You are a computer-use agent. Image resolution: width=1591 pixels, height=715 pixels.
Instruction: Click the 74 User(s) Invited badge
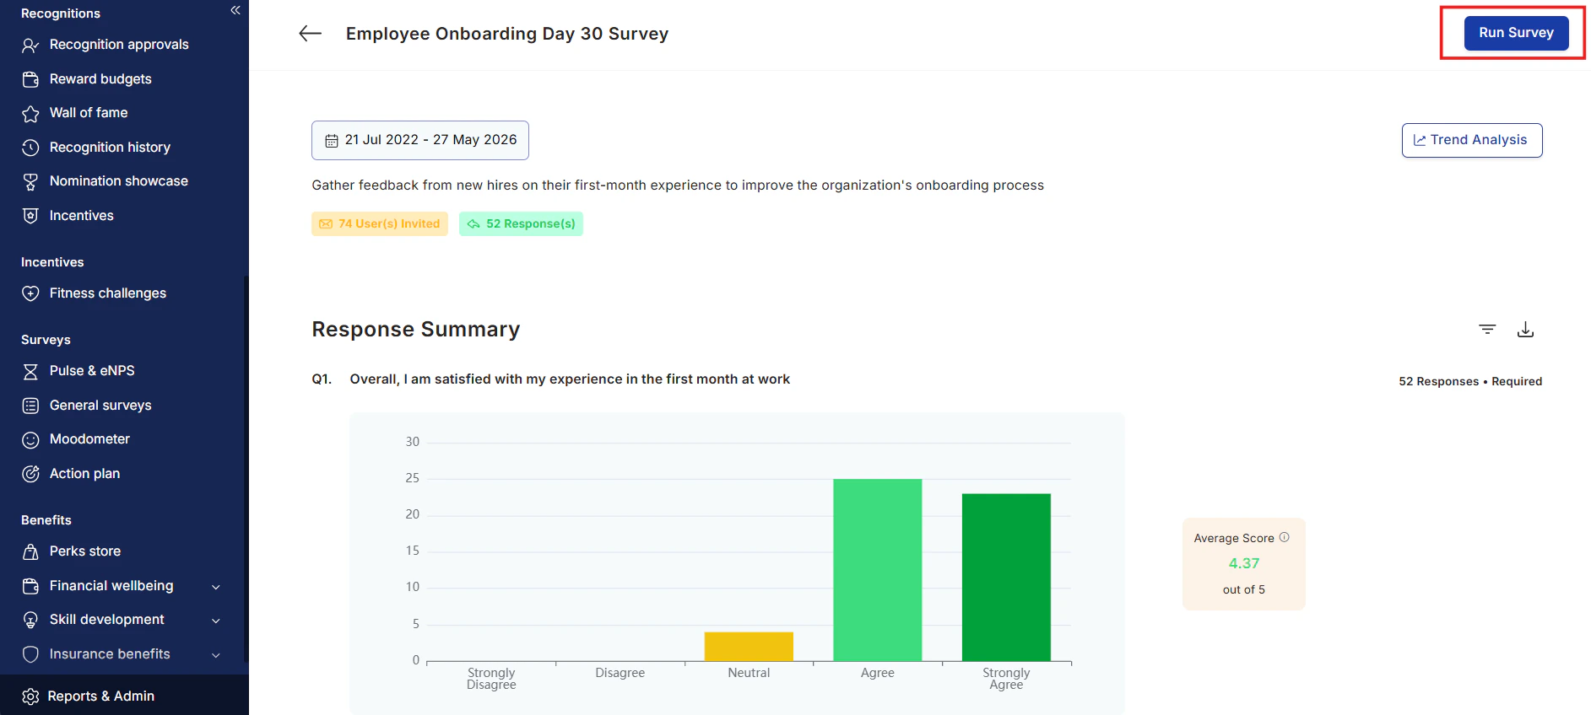(380, 223)
